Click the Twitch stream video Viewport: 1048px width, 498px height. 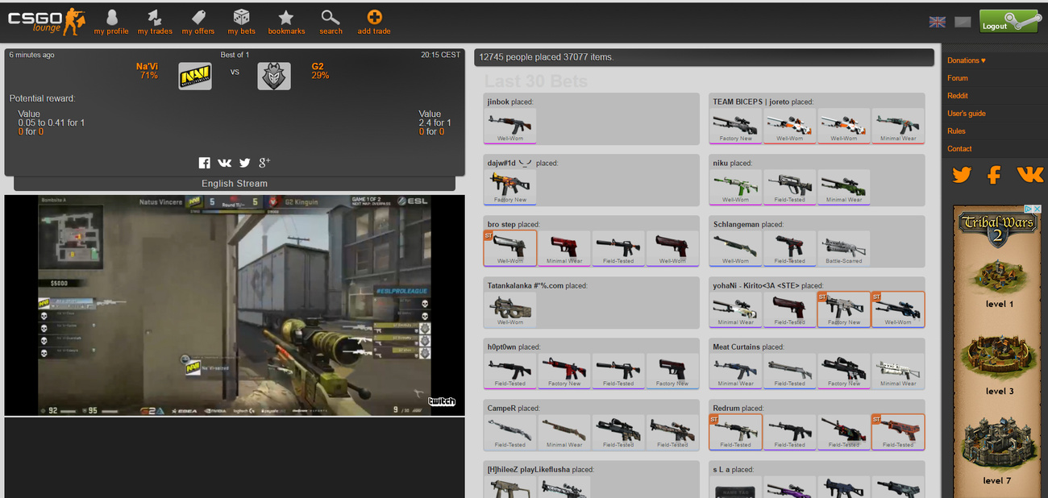coord(235,305)
